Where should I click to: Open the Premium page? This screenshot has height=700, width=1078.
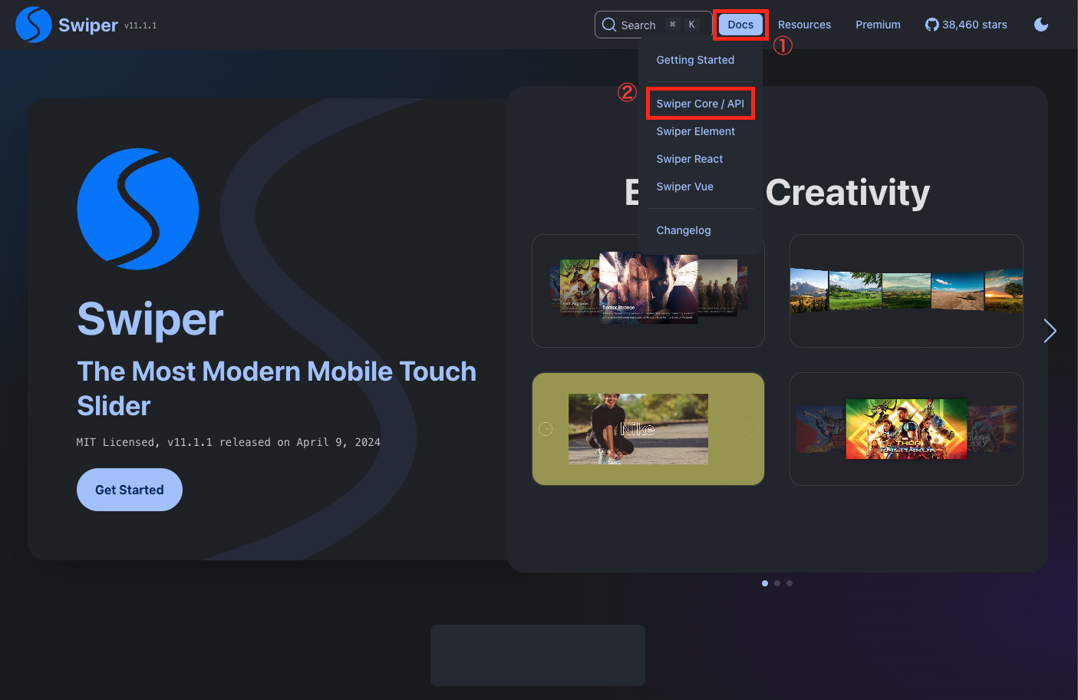coord(878,25)
